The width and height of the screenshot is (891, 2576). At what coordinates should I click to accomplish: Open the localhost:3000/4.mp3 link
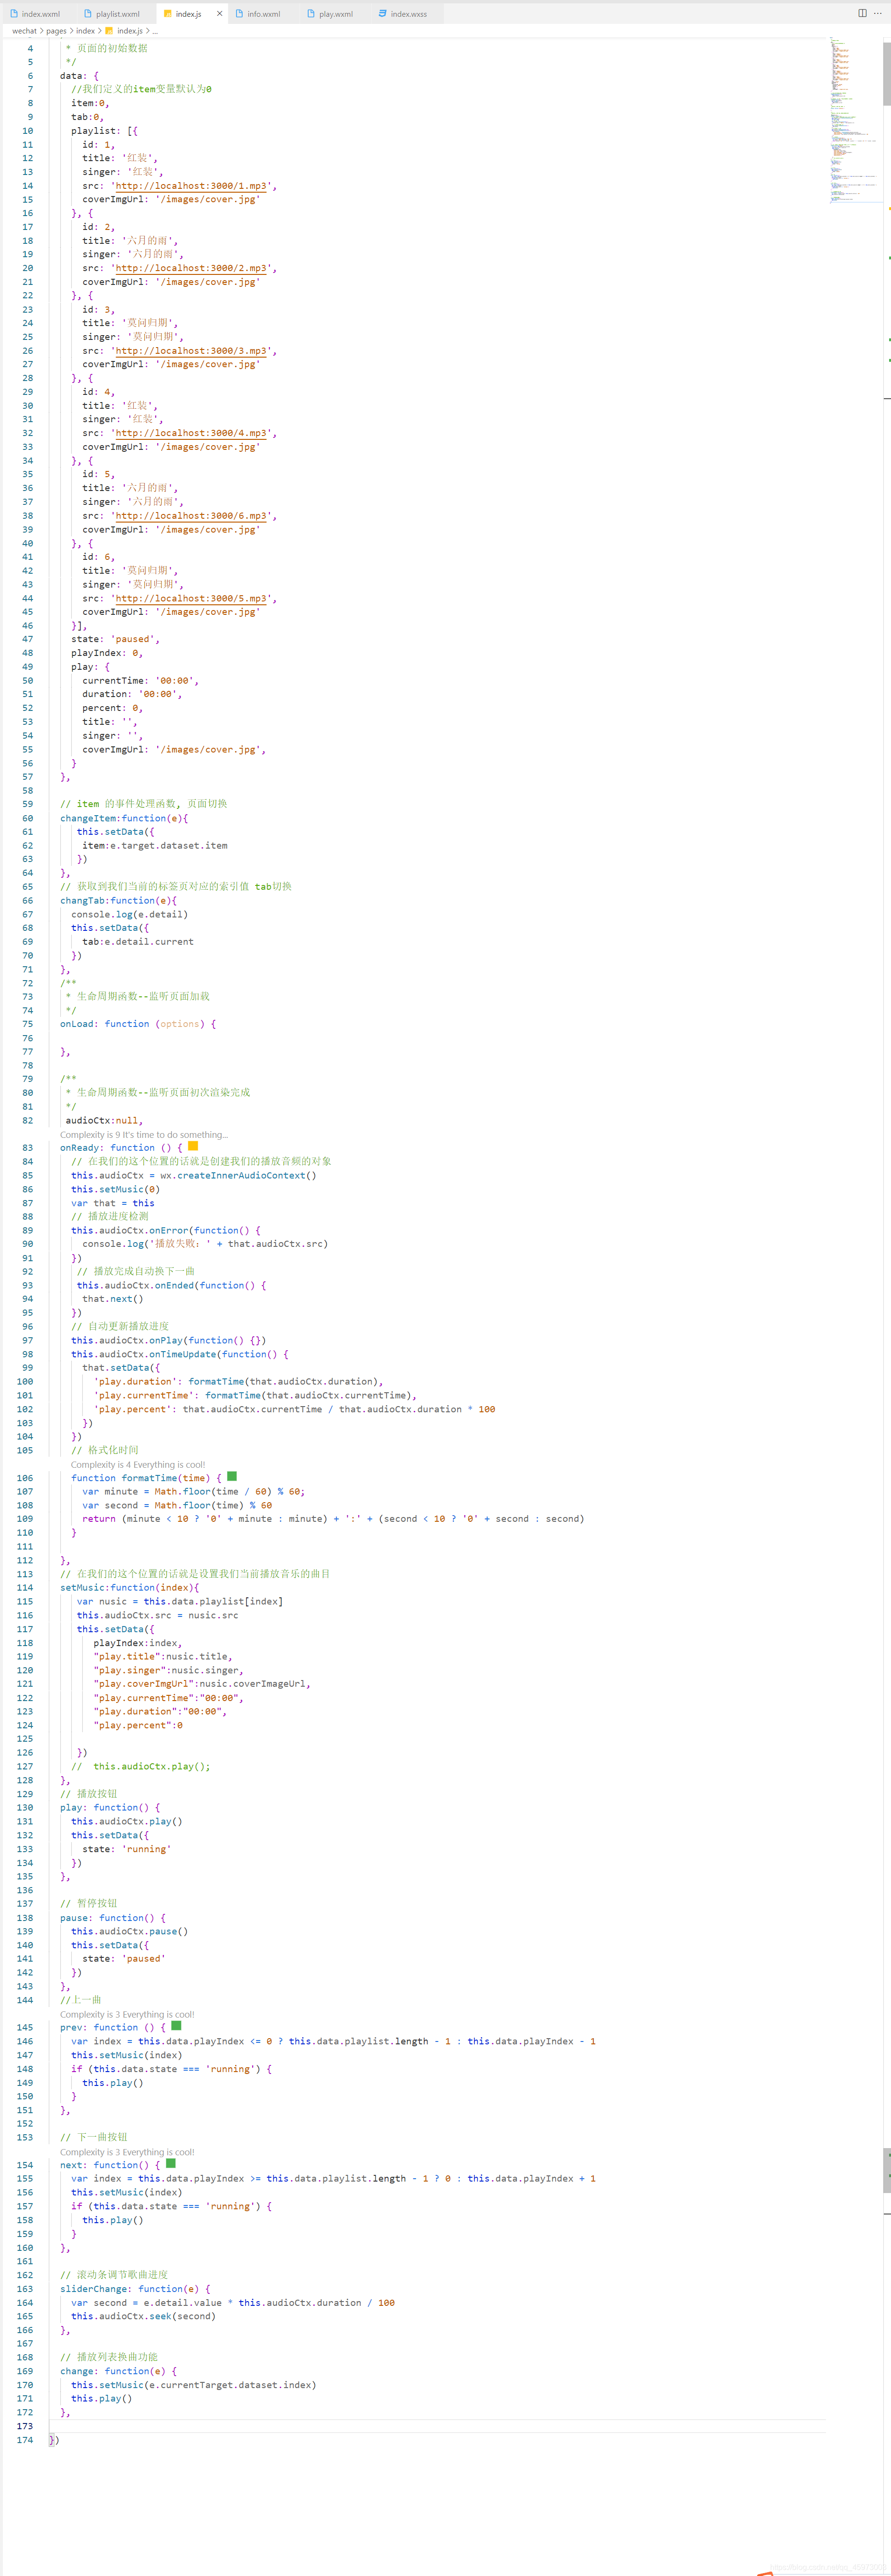coord(191,434)
